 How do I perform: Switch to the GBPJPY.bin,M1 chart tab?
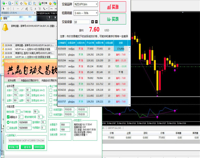[x=114, y=128]
